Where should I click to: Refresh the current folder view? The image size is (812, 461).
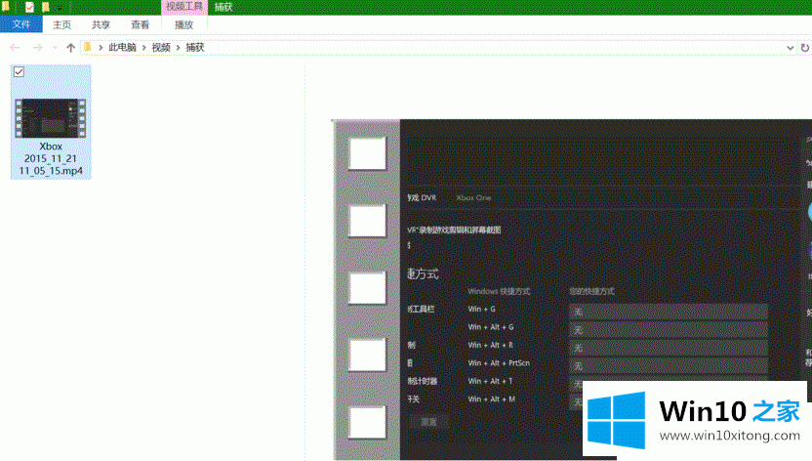(x=805, y=48)
